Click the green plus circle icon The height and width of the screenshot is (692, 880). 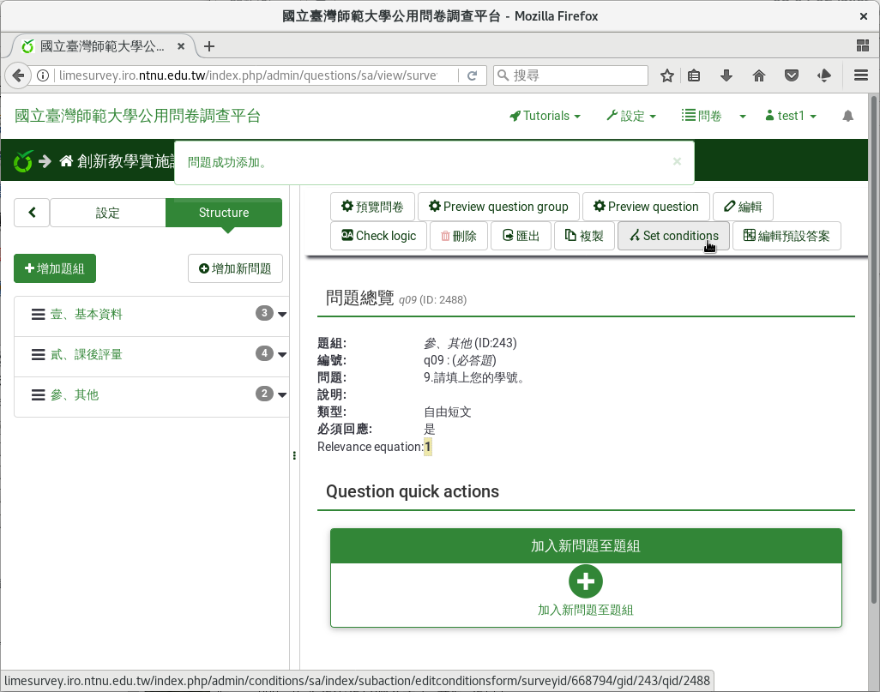tap(585, 581)
